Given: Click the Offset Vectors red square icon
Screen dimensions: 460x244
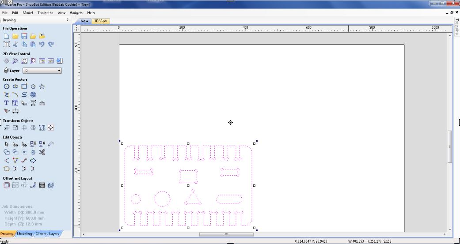Looking at the screenshot, I should coord(7,185).
